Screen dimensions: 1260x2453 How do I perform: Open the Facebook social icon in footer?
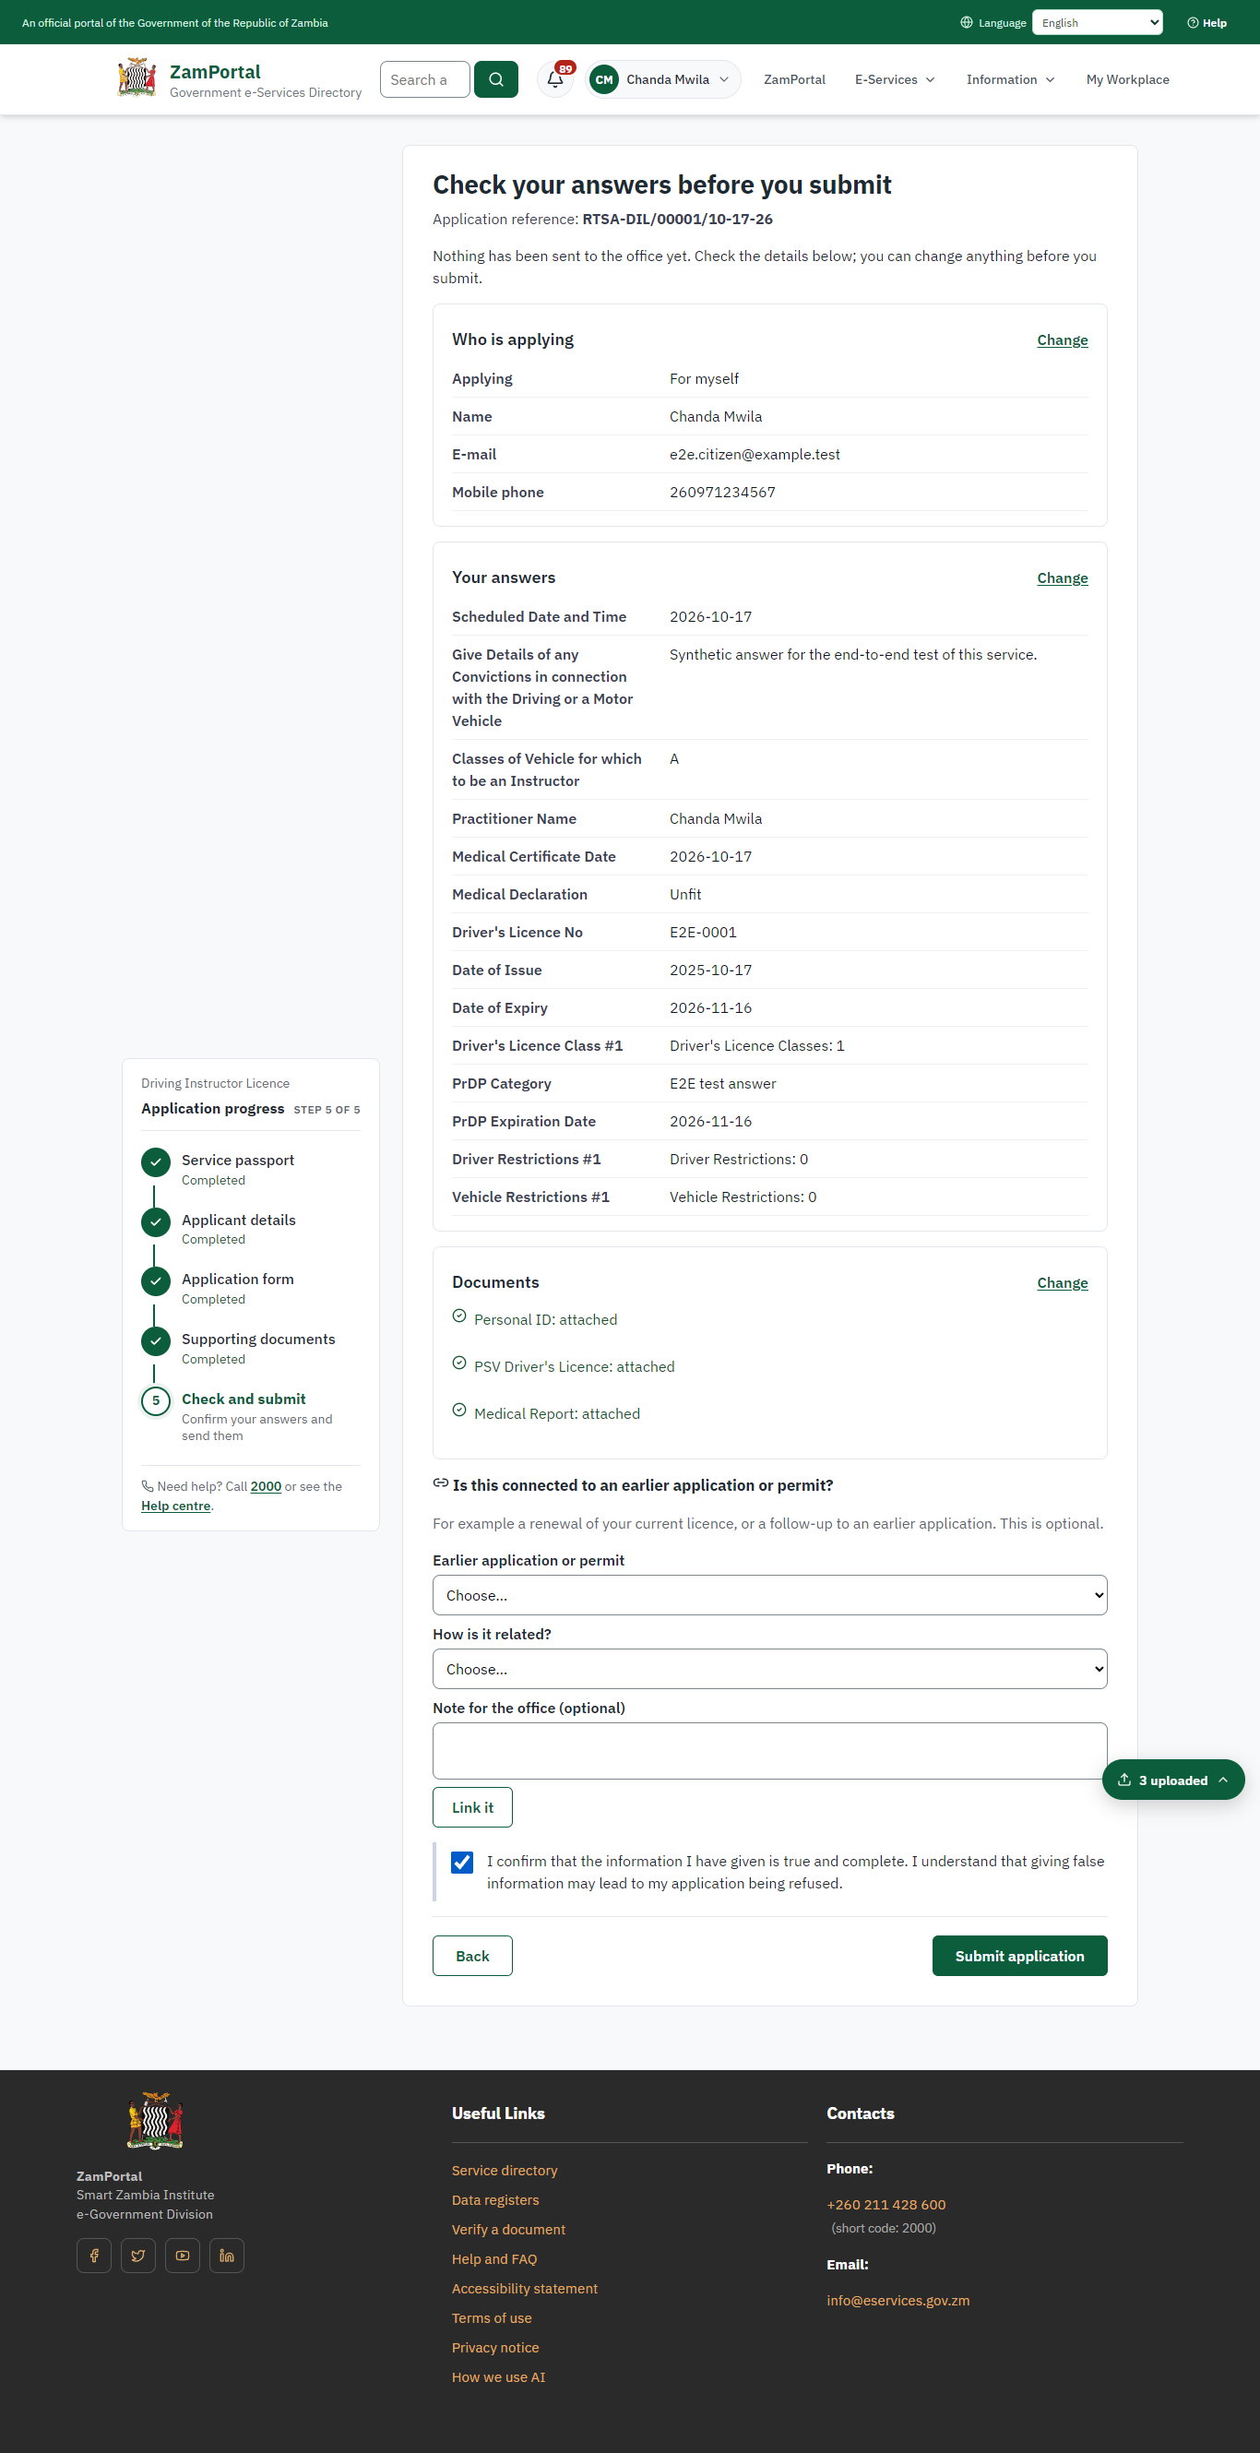click(94, 2255)
